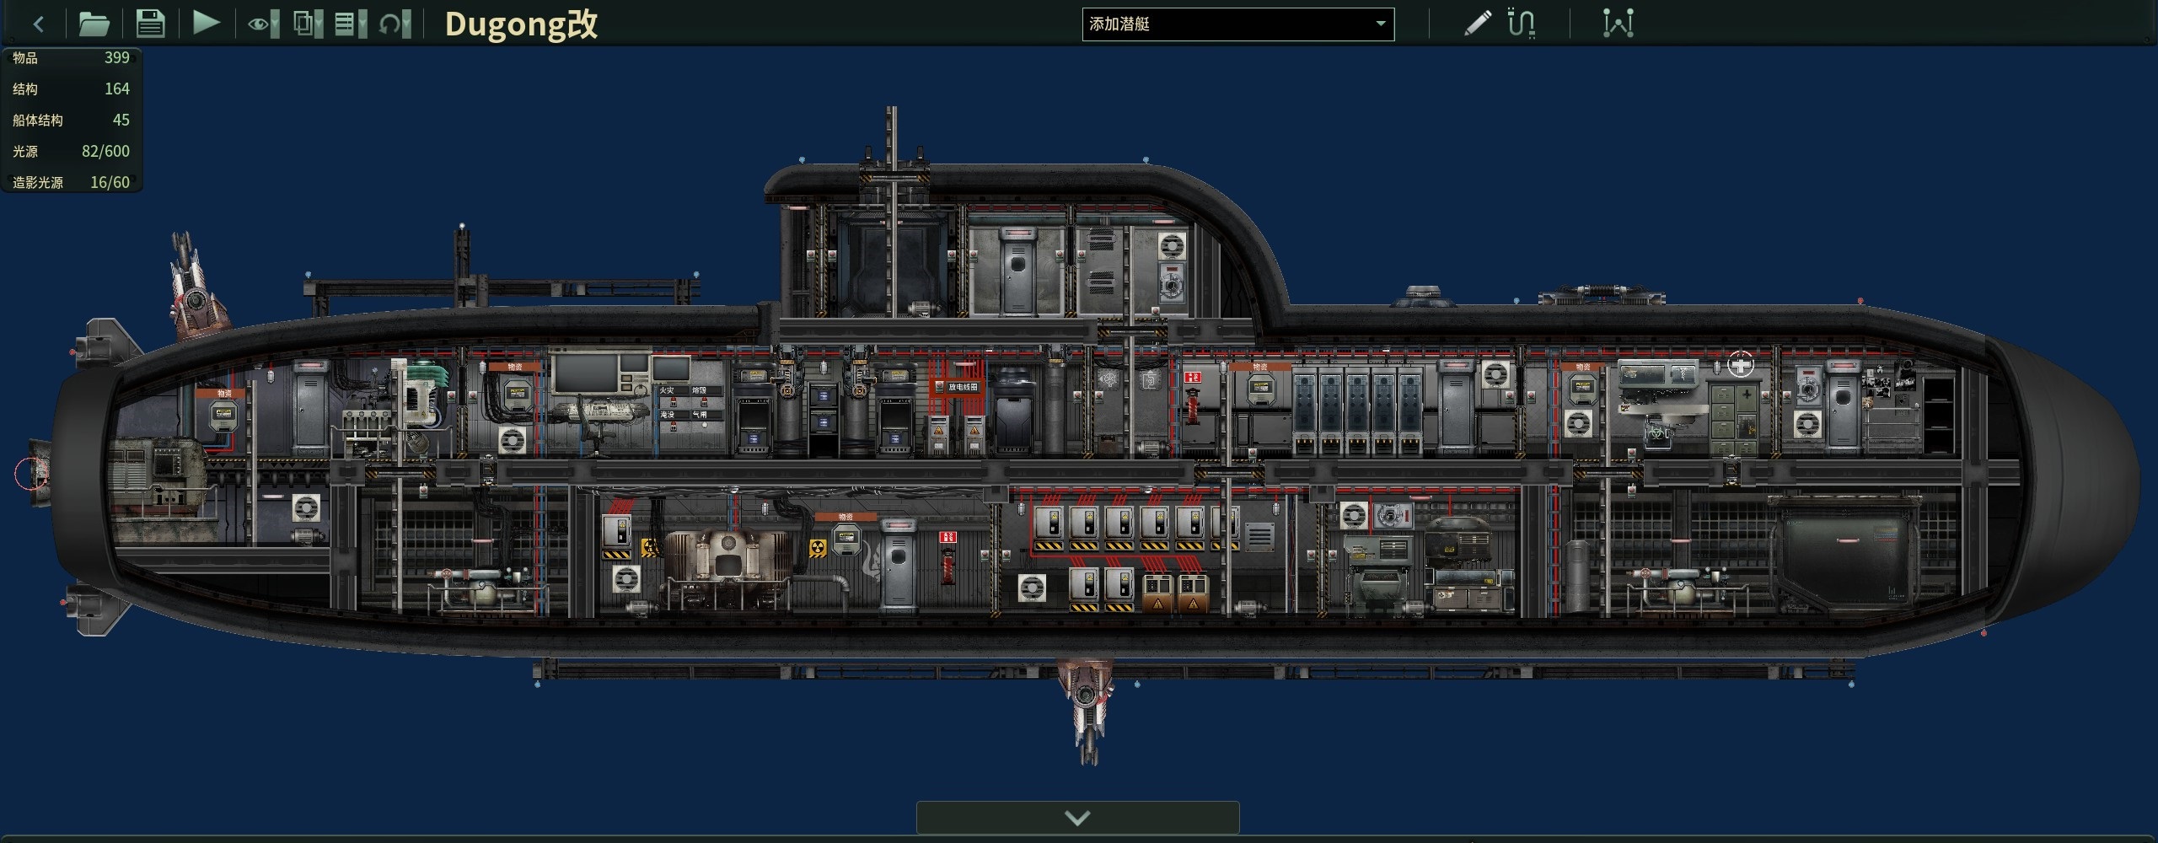This screenshot has width=2158, height=843.
Task: Expand the 添加潜艇 dropdown
Action: 1237,24
